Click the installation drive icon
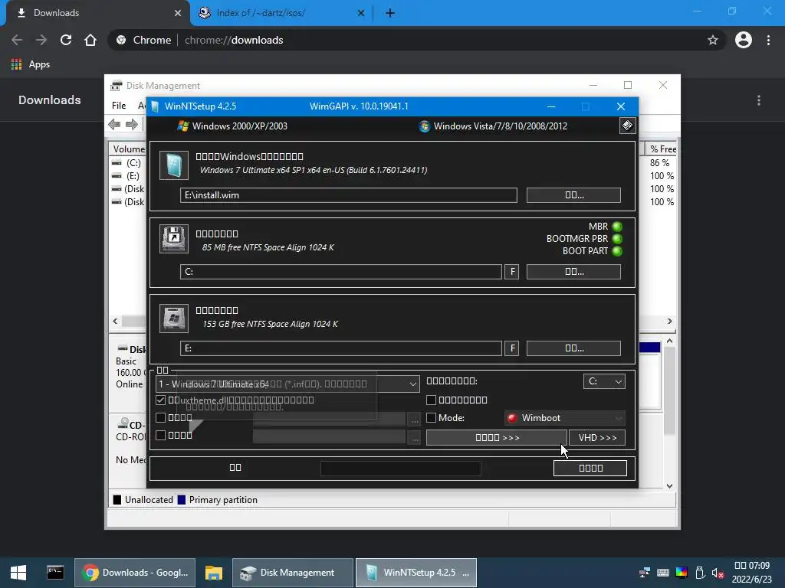This screenshot has width=785, height=588. 174,318
